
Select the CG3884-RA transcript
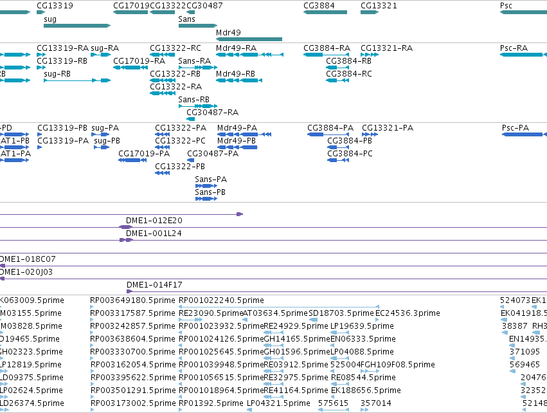pos(326,55)
